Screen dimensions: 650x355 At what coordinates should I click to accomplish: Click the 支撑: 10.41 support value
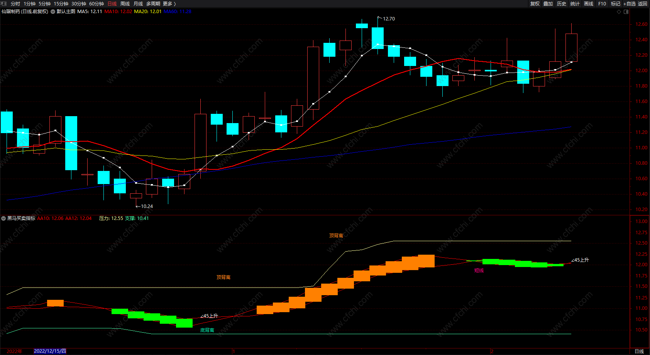[x=137, y=218]
